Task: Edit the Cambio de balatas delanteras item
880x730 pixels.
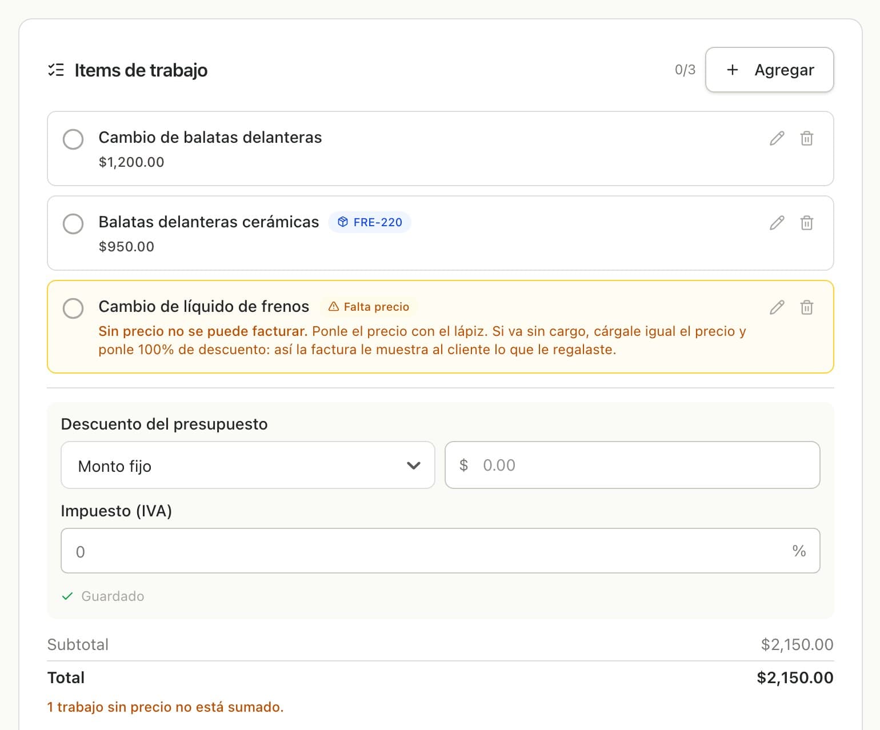Action: (x=777, y=138)
